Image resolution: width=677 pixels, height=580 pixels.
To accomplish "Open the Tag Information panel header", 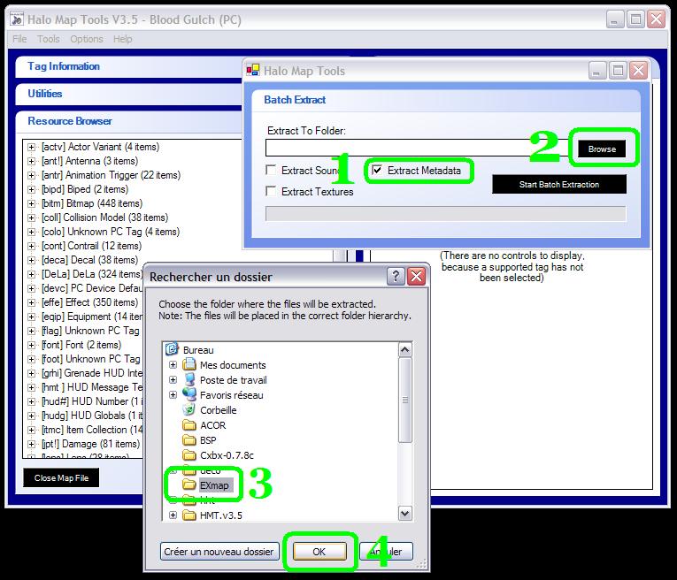I will [128, 66].
